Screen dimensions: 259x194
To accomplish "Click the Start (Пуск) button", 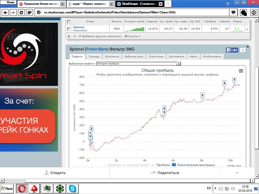I will [8, 188].
